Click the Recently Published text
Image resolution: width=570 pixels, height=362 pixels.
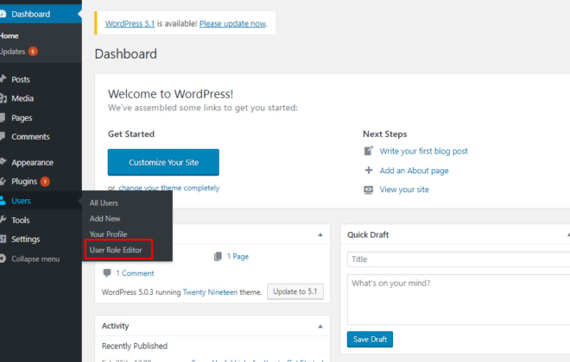[135, 346]
